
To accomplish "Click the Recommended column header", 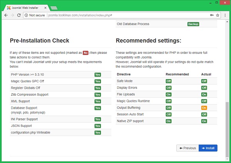I will pos(177,74).
